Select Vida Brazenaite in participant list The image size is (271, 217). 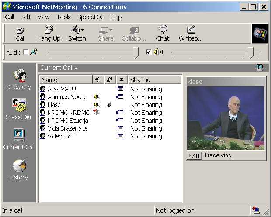pyautogui.click(x=68, y=128)
